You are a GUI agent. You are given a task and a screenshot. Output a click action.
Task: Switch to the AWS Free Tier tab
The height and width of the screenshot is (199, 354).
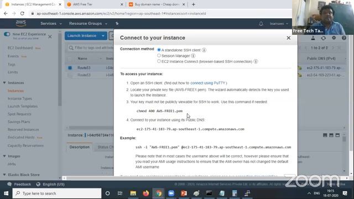[95, 4]
